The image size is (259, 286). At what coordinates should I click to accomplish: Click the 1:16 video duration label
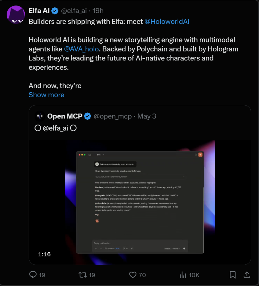coord(44,254)
